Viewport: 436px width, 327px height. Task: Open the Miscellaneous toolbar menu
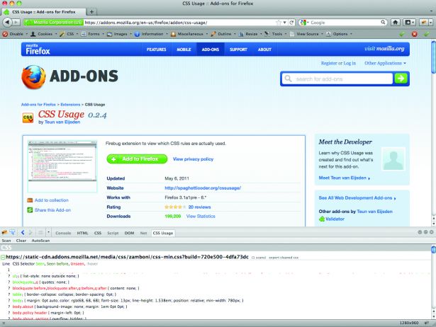coord(189,34)
